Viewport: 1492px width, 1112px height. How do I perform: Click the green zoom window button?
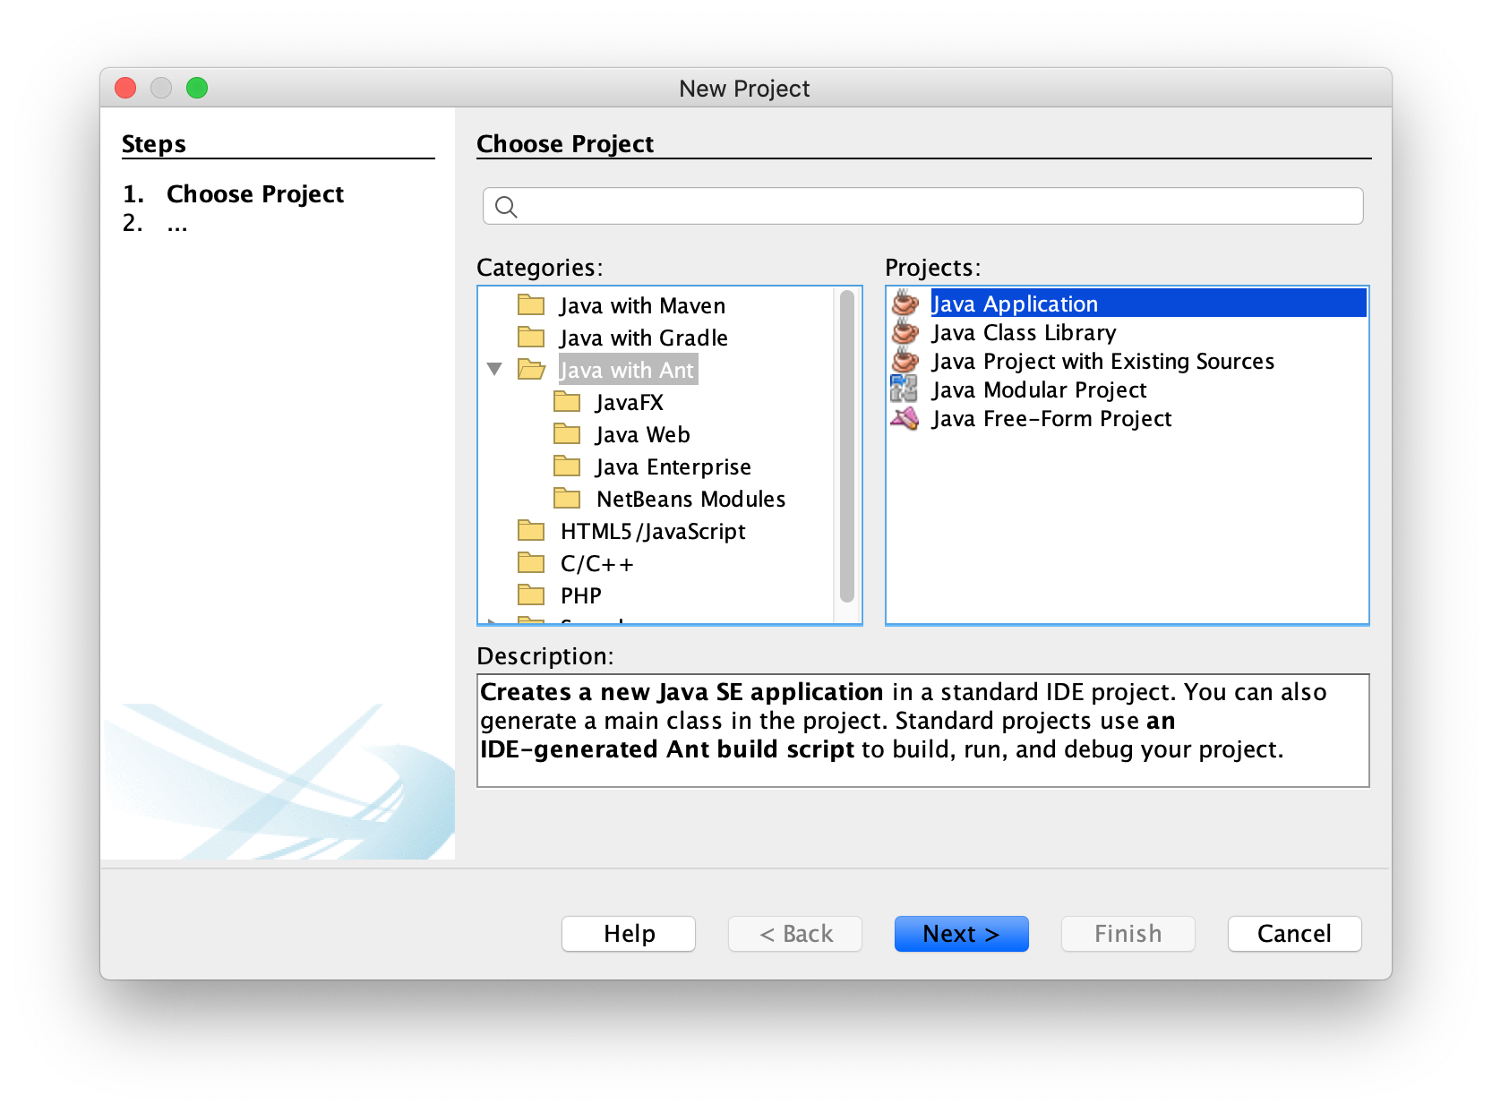197,88
